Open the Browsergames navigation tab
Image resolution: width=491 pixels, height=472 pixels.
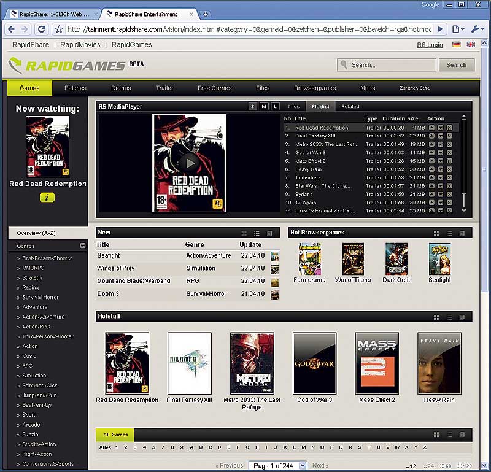coord(315,88)
